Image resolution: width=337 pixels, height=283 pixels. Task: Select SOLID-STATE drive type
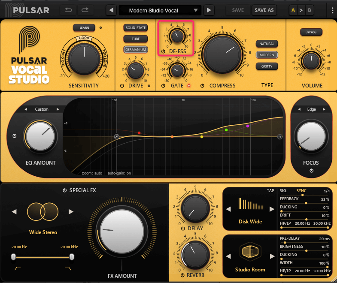(136, 28)
